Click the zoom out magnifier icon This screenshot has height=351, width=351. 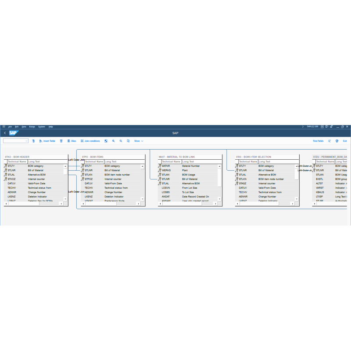(121, 141)
